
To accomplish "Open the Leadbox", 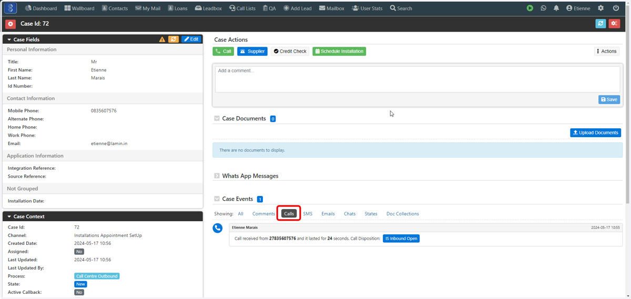I will click(208, 8).
